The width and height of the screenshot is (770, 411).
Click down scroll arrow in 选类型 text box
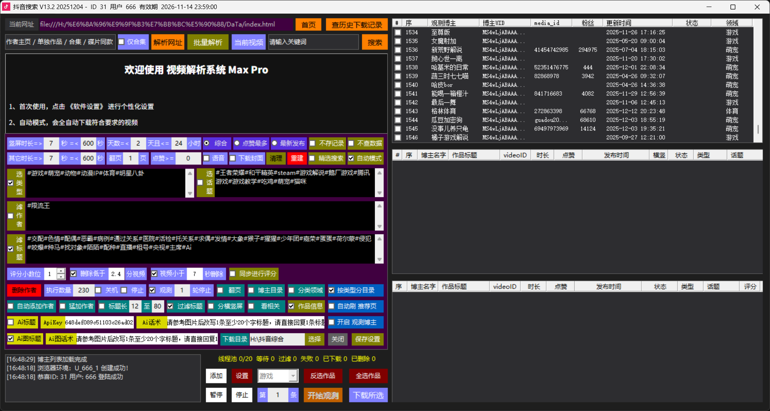point(190,193)
